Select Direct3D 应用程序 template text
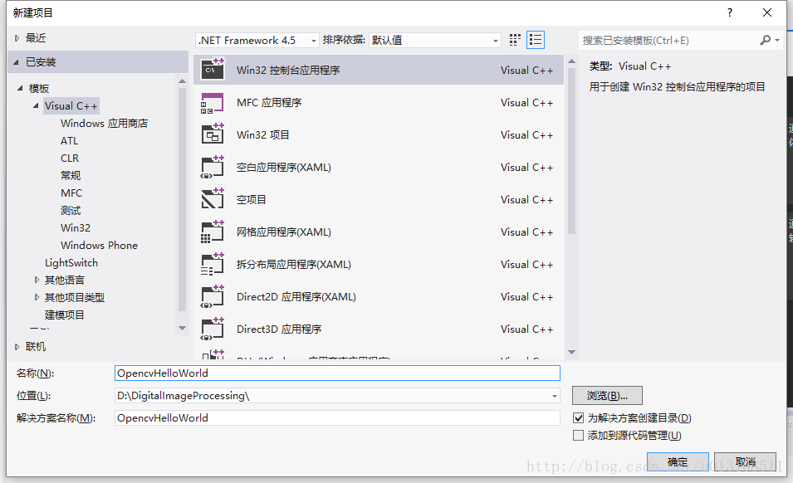Viewport: 793px width, 483px height. pyautogui.click(x=279, y=329)
